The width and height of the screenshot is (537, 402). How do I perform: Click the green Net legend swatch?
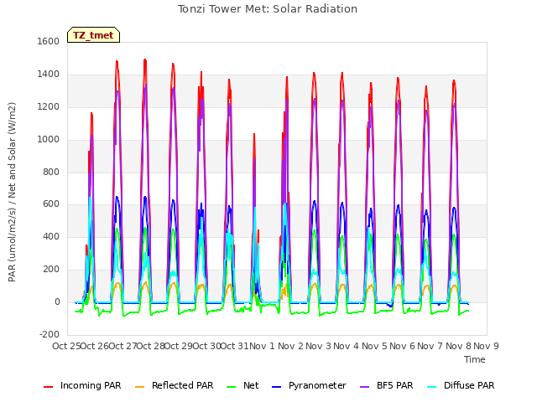[x=232, y=387]
